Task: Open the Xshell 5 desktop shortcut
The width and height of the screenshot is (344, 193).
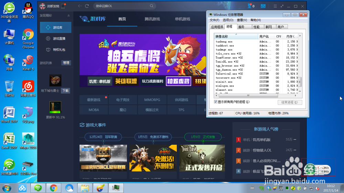Action: (28, 63)
